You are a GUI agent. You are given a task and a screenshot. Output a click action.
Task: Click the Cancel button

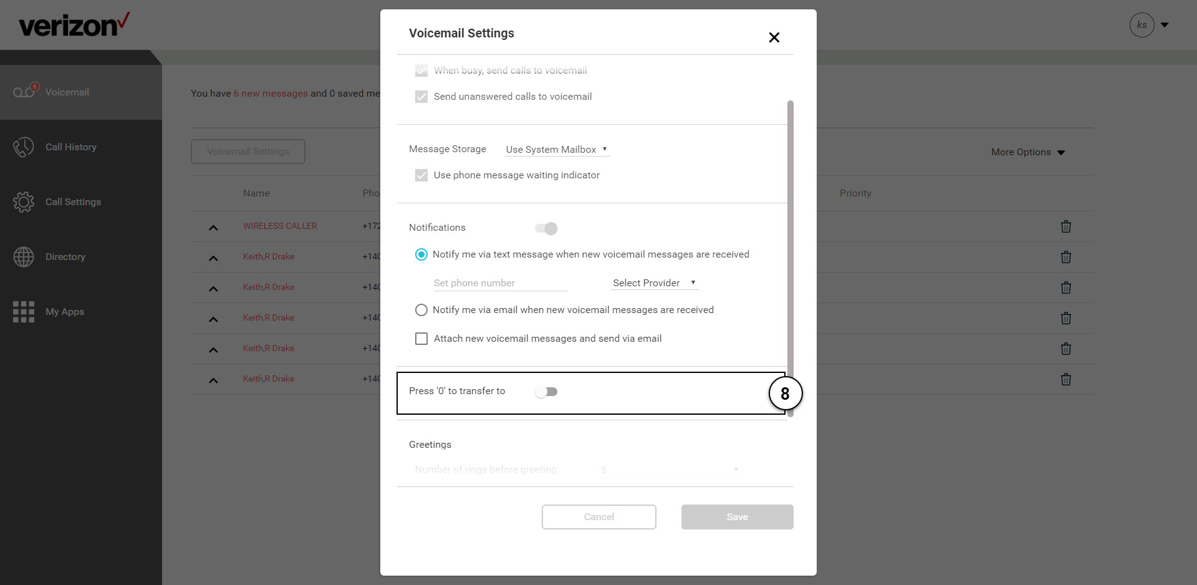pos(599,517)
